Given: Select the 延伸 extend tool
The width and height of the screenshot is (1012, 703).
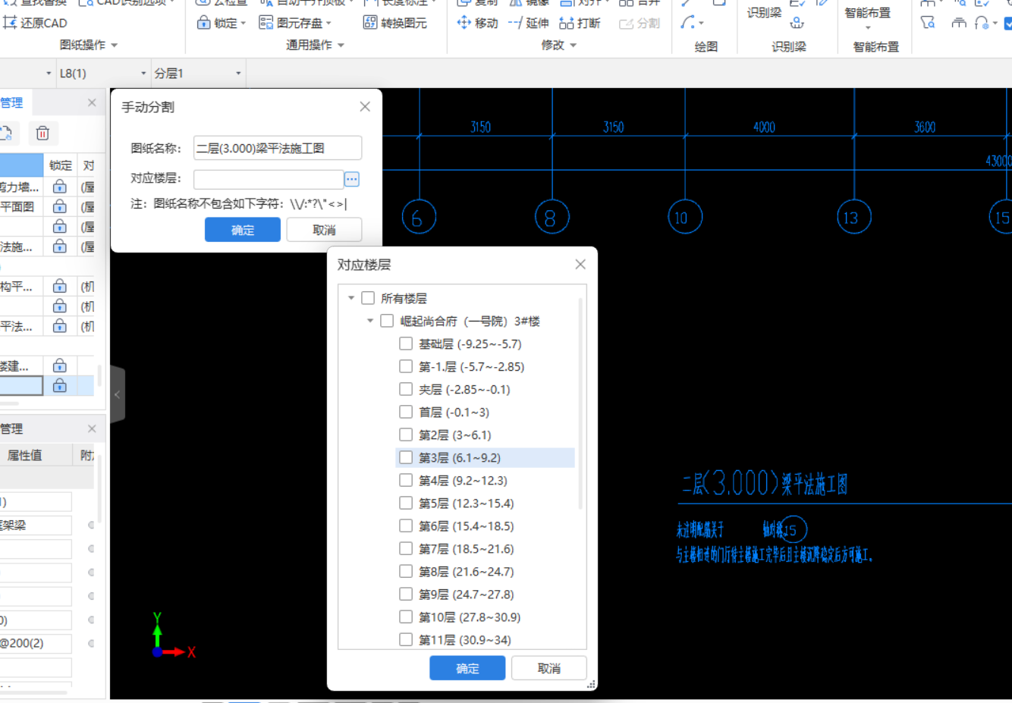Looking at the screenshot, I should tap(528, 23).
